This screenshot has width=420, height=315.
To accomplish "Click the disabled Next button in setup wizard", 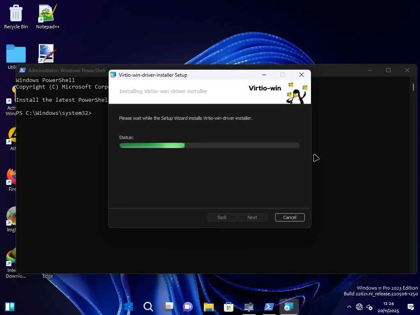I will [x=252, y=217].
